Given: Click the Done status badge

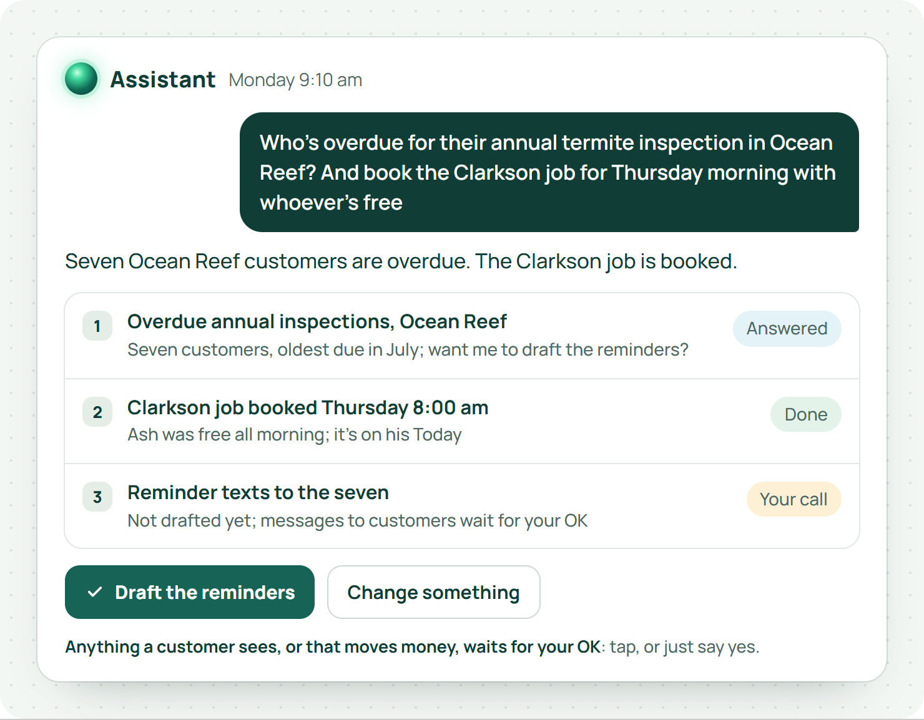Looking at the screenshot, I should pyautogui.click(x=805, y=414).
